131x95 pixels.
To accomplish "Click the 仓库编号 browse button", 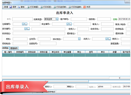I will tap(26, 24).
